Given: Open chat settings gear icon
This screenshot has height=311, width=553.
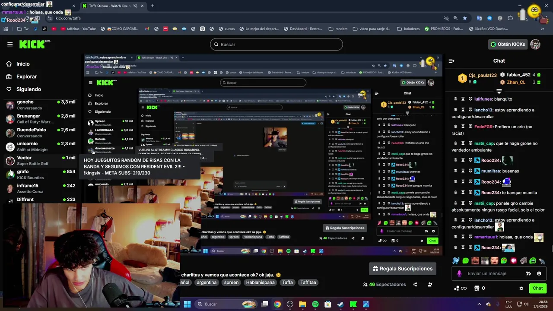Looking at the screenshot, I should pos(521,288).
